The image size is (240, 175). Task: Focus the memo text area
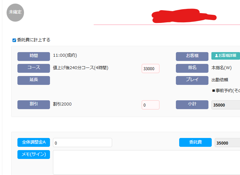(146, 162)
